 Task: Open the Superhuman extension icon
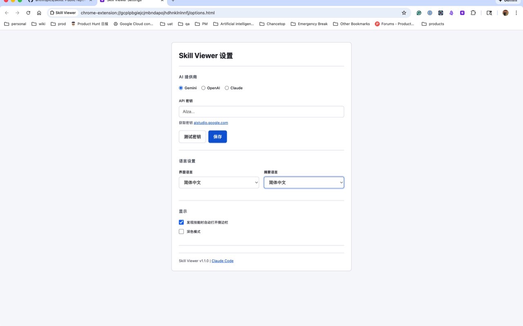pos(462,13)
